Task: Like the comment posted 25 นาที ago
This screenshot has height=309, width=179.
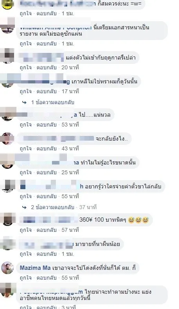Action: coord(25,172)
